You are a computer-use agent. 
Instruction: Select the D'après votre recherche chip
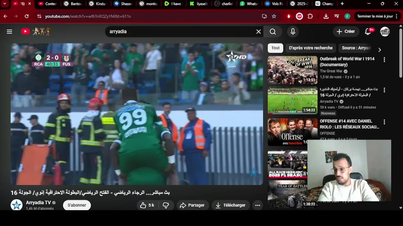[x=310, y=48]
